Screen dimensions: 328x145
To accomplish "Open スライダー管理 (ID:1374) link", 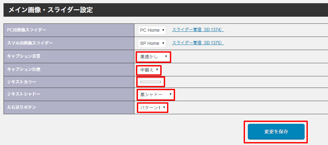I will 198,30.
